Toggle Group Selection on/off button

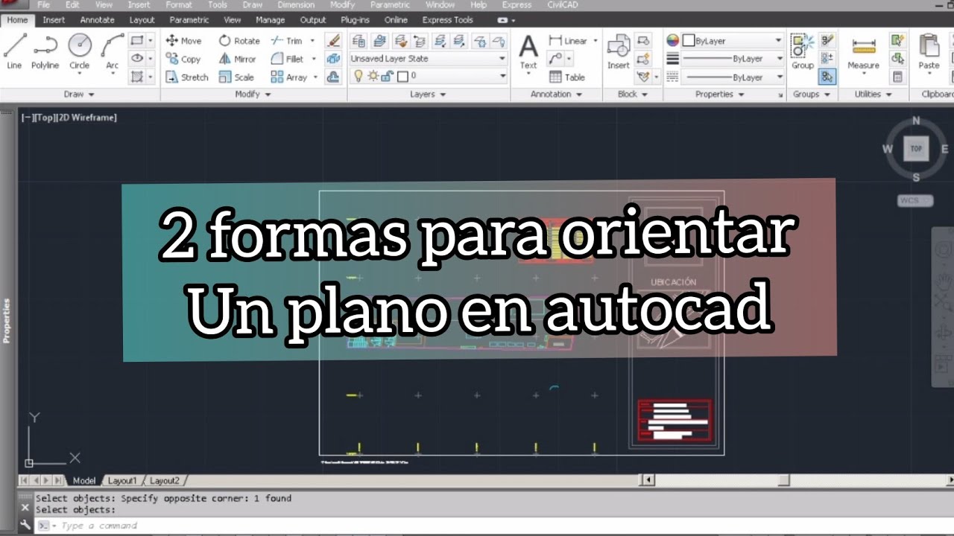pos(827,77)
